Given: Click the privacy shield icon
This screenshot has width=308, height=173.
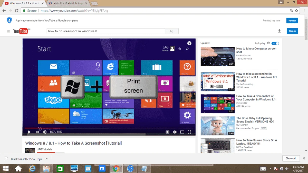Looking at the screenshot, I should 9,20.
